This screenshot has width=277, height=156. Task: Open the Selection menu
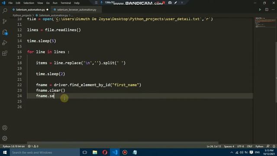click(x=29, y=3)
